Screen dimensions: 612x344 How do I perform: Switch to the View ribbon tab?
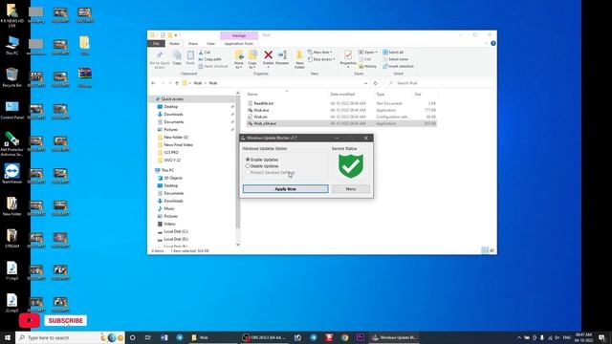tap(210, 44)
